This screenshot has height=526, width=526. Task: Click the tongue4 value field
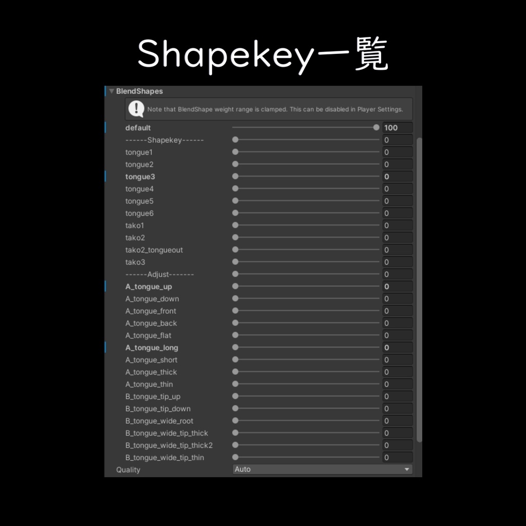click(x=398, y=189)
